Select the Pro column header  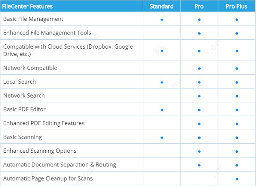tap(199, 6)
